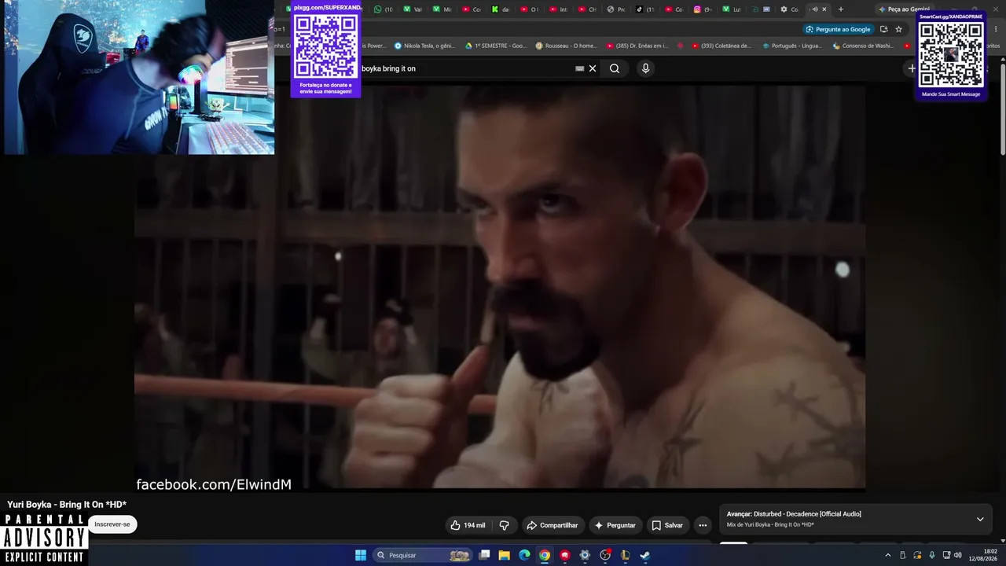Switch to the settings gear browser tab

(789, 9)
